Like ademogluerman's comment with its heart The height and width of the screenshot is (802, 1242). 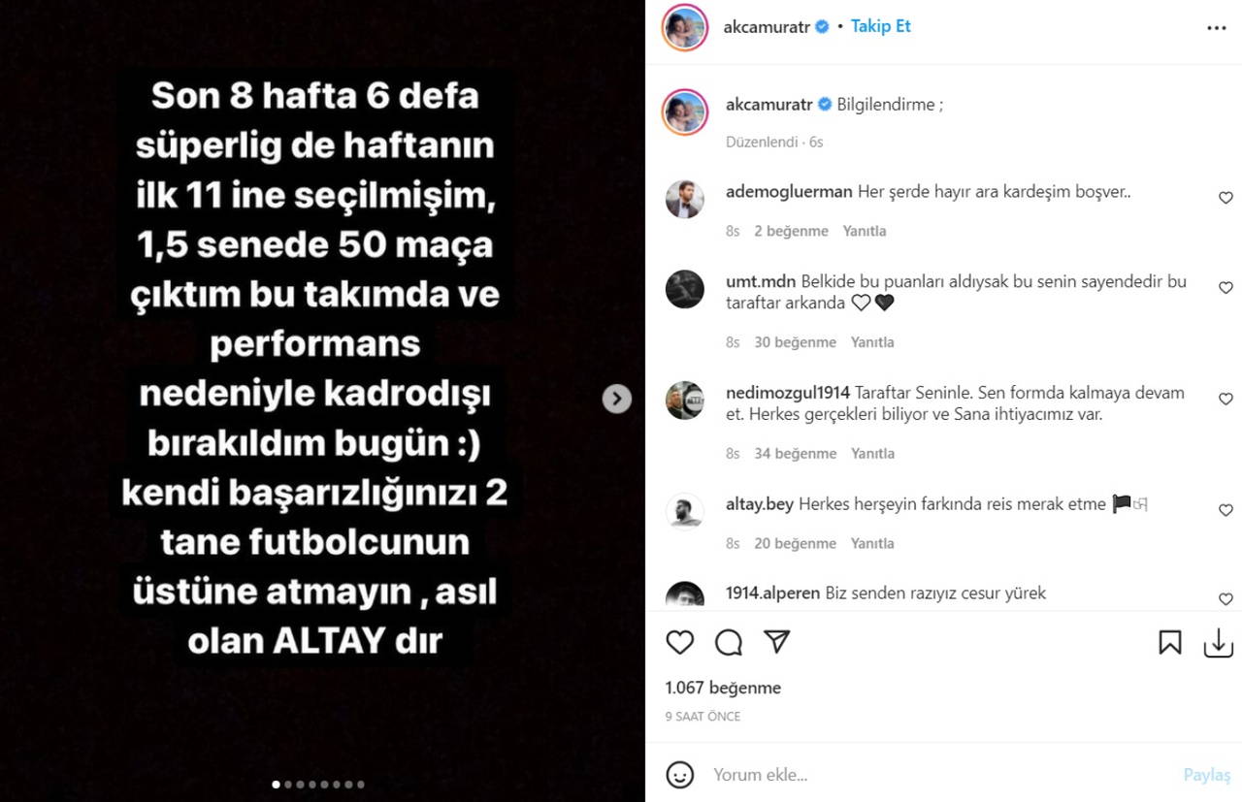[x=1226, y=198]
